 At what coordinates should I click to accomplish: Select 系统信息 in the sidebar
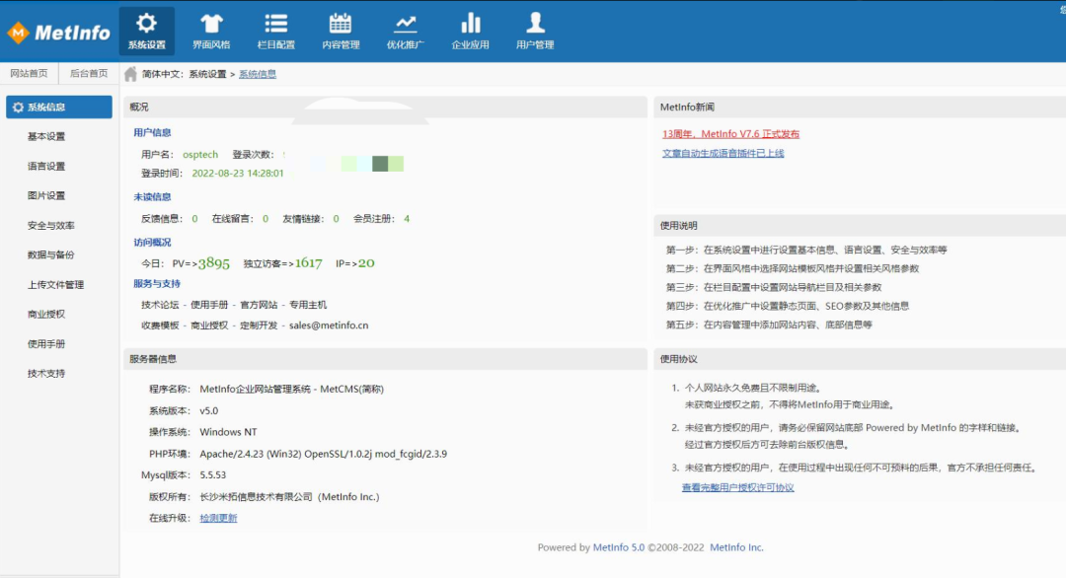click(x=59, y=108)
